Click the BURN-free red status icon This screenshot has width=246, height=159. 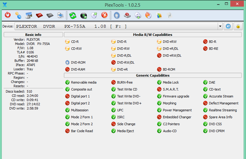114,82
